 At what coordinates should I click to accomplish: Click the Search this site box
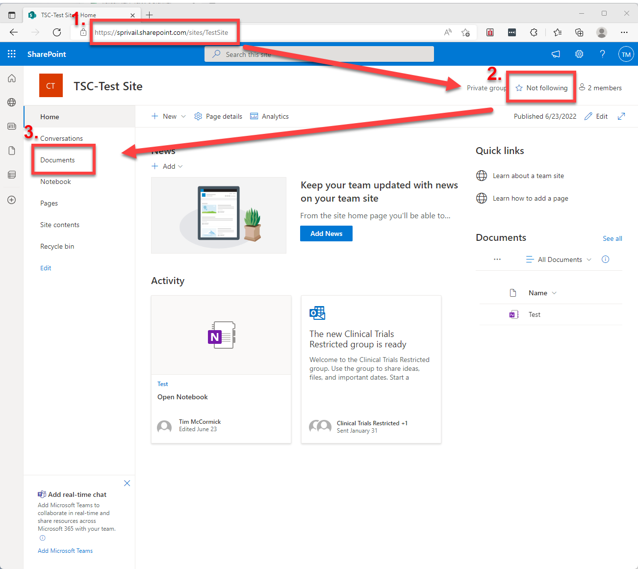[319, 54]
